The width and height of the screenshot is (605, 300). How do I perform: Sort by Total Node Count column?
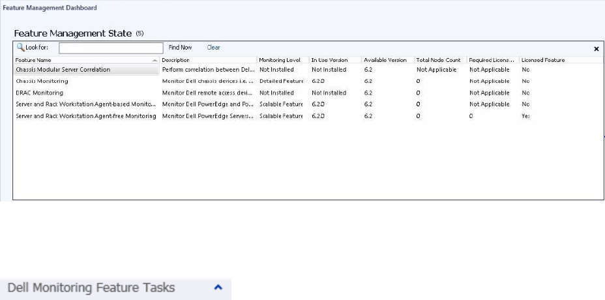441,60
